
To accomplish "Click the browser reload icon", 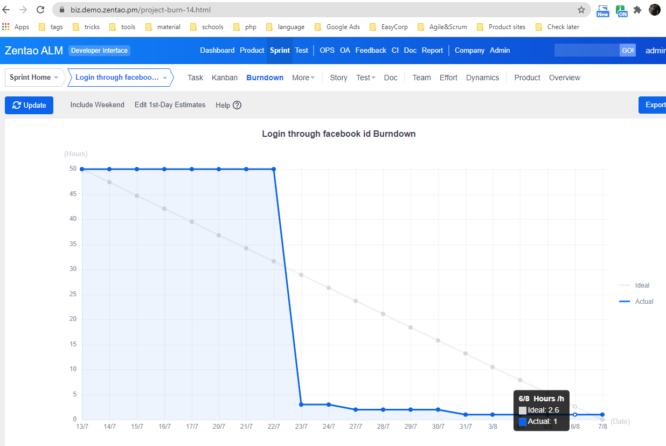I will click(40, 10).
